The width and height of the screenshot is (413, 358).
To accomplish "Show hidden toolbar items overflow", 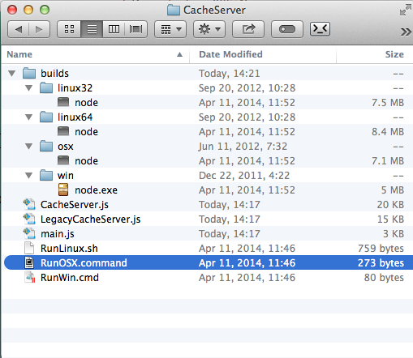I will pyautogui.click(x=406, y=32).
